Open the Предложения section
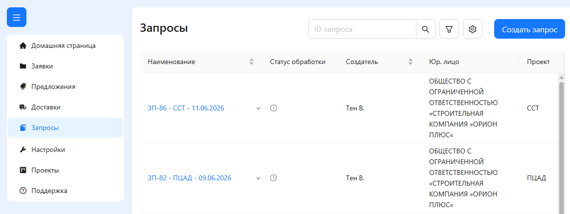 66,86
